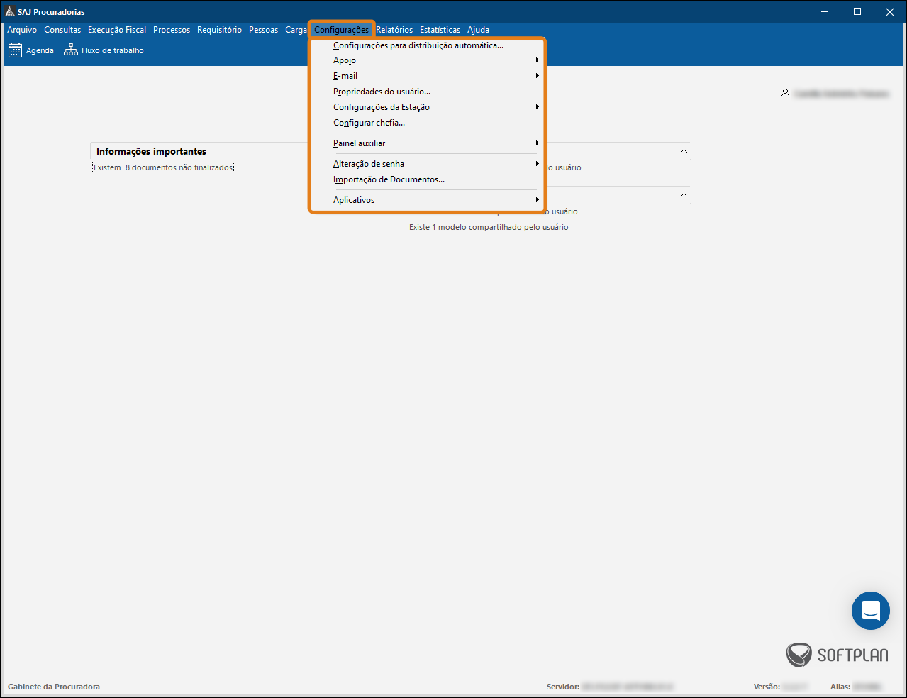The image size is (907, 698).
Task: Collapse the second panel chevron
Action: (684, 195)
